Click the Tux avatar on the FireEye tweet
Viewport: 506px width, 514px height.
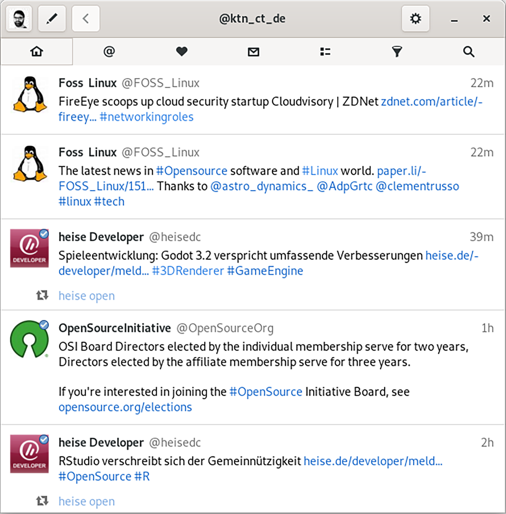[x=30, y=94]
